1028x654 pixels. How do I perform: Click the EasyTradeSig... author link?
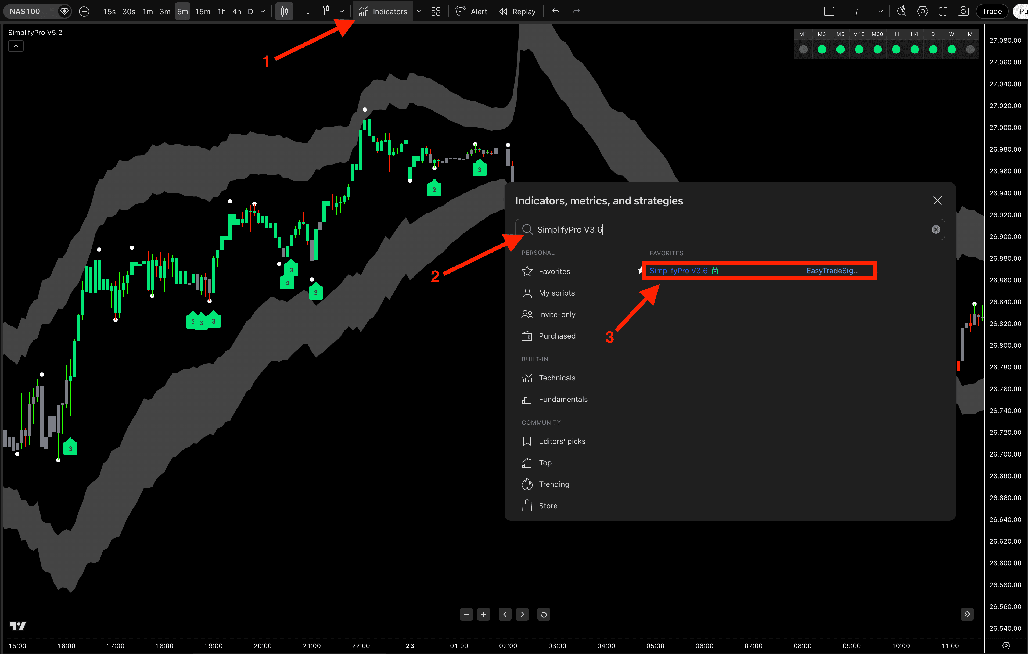coord(832,271)
